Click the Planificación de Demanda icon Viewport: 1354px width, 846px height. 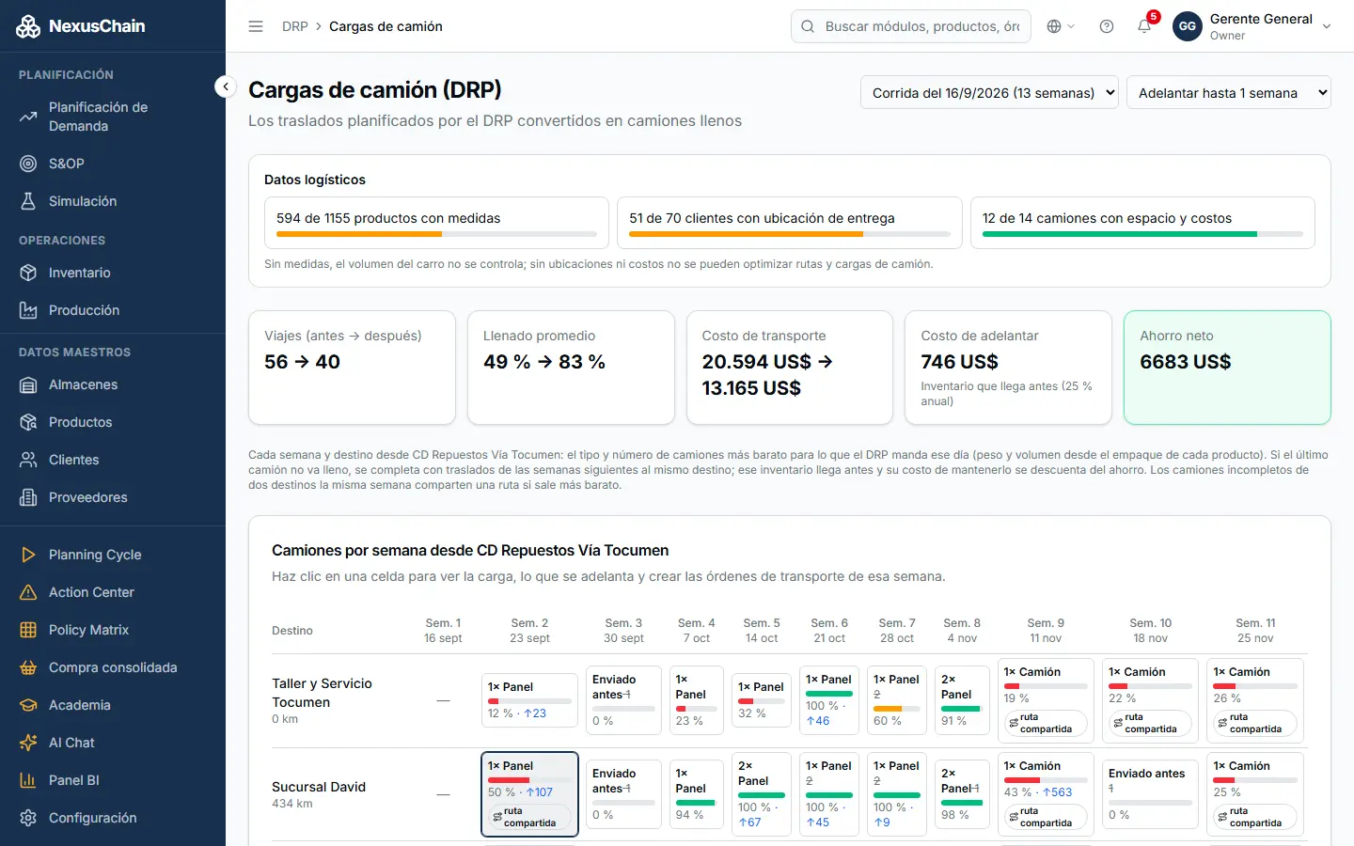[28, 117]
